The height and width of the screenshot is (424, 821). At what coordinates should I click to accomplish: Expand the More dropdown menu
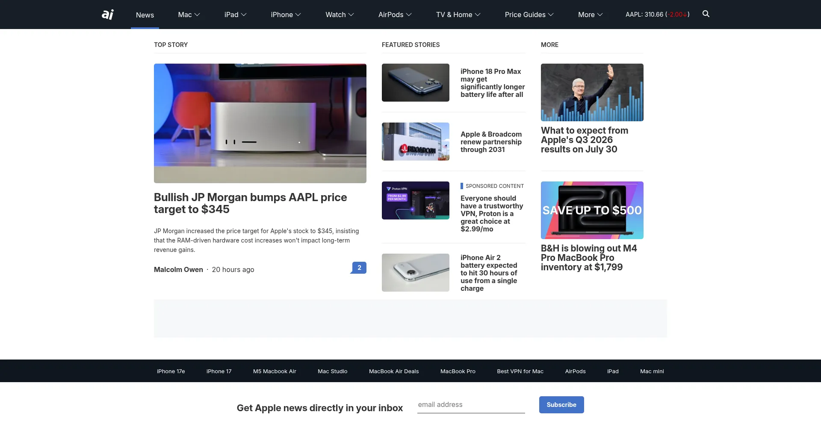(x=591, y=15)
